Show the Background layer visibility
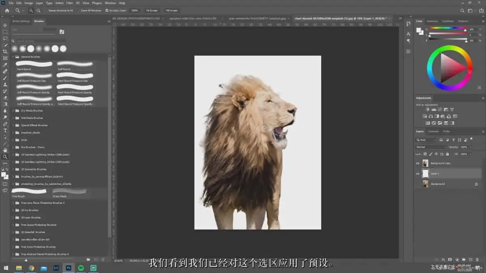 (x=418, y=184)
